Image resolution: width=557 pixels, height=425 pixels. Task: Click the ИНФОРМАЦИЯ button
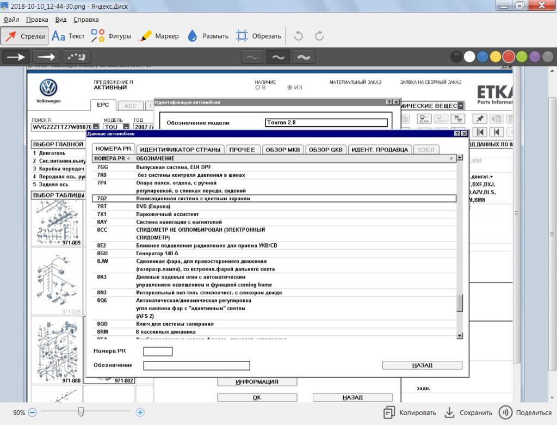[257, 381]
